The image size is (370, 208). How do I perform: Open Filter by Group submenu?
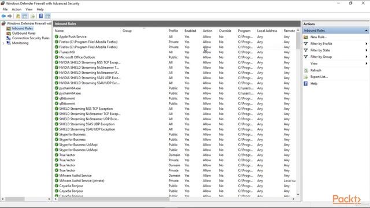[321, 57]
